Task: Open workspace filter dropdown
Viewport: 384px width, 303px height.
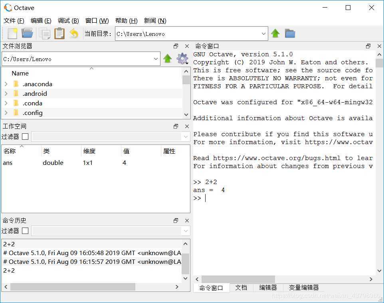Action: [x=186, y=137]
